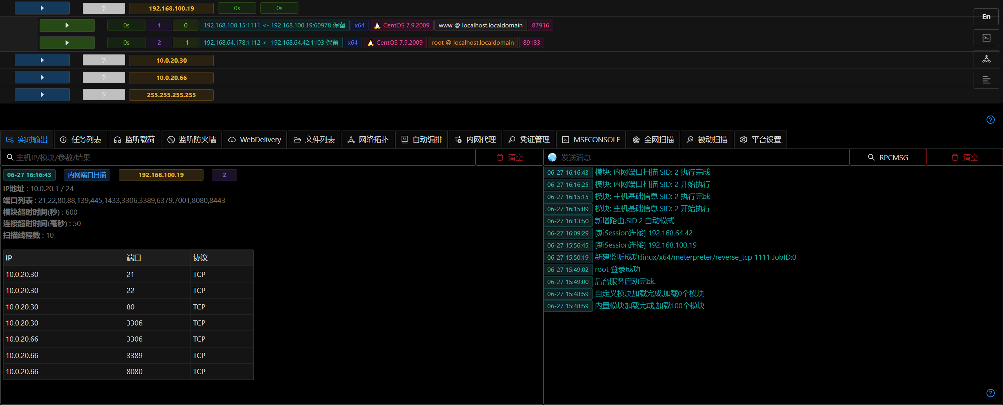1003x405 pixels.
Task: Open the 监听载荷 tab
Action: click(134, 139)
